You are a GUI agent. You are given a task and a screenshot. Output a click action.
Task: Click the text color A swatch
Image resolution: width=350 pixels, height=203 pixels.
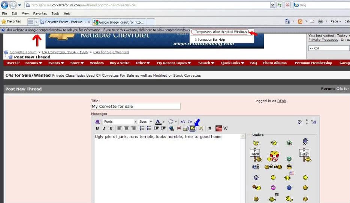click(158, 122)
